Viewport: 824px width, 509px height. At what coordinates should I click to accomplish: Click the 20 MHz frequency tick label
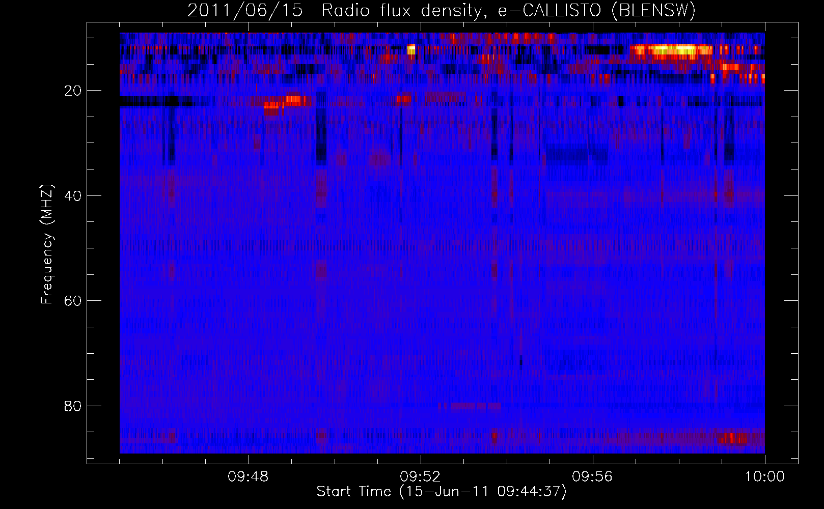(73, 91)
